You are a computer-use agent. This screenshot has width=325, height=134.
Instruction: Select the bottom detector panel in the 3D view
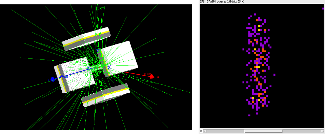[x=105, y=95]
